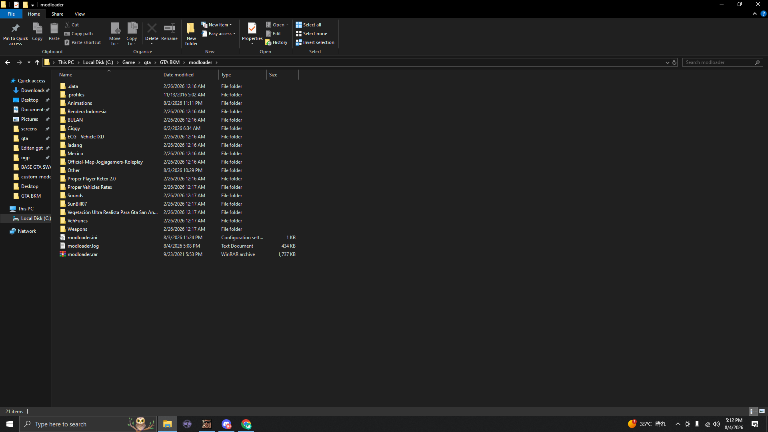Click the Edit ribbon button
Image resolution: width=768 pixels, height=432 pixels.
(x=274, y=34)
